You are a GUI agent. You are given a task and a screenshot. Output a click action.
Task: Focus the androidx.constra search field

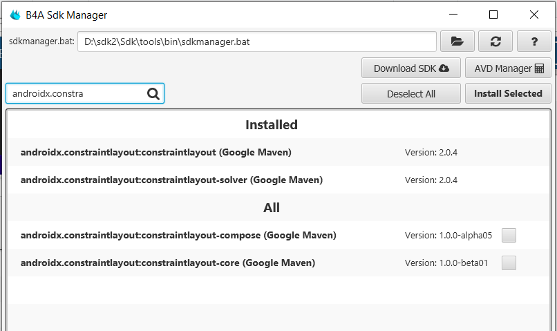pos(76,93)
